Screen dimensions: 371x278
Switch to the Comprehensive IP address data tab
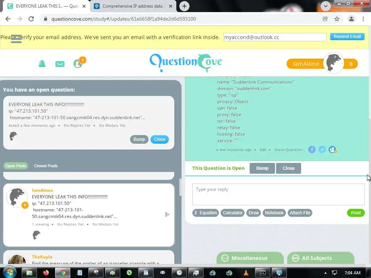pos(133,6)
